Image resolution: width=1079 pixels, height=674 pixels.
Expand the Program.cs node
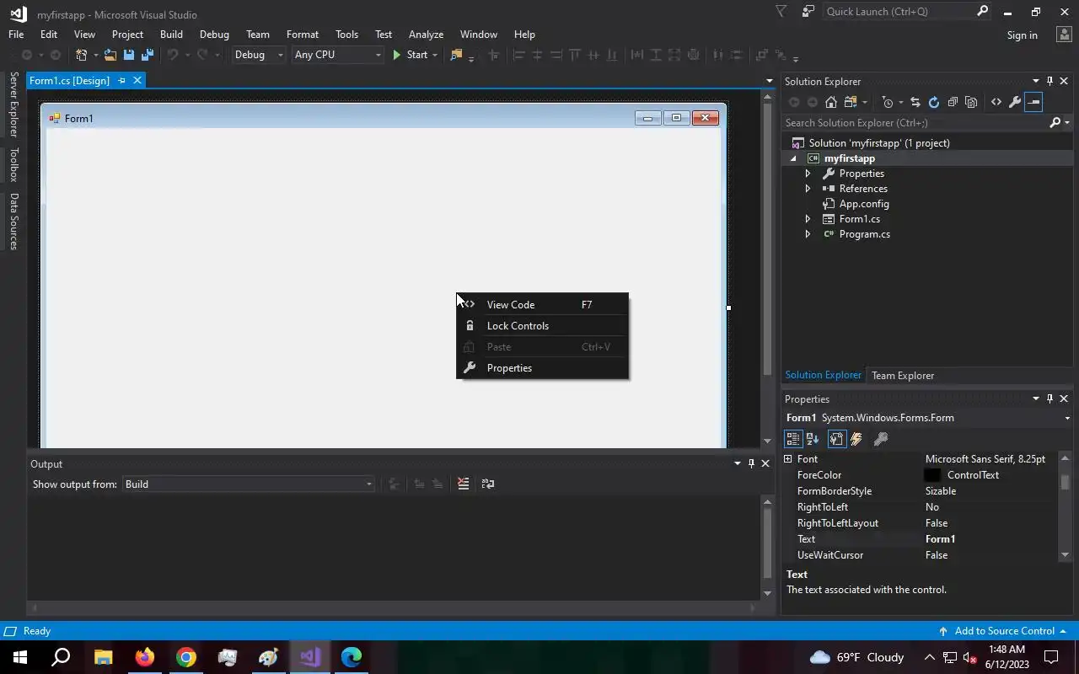tap(808, 234)
